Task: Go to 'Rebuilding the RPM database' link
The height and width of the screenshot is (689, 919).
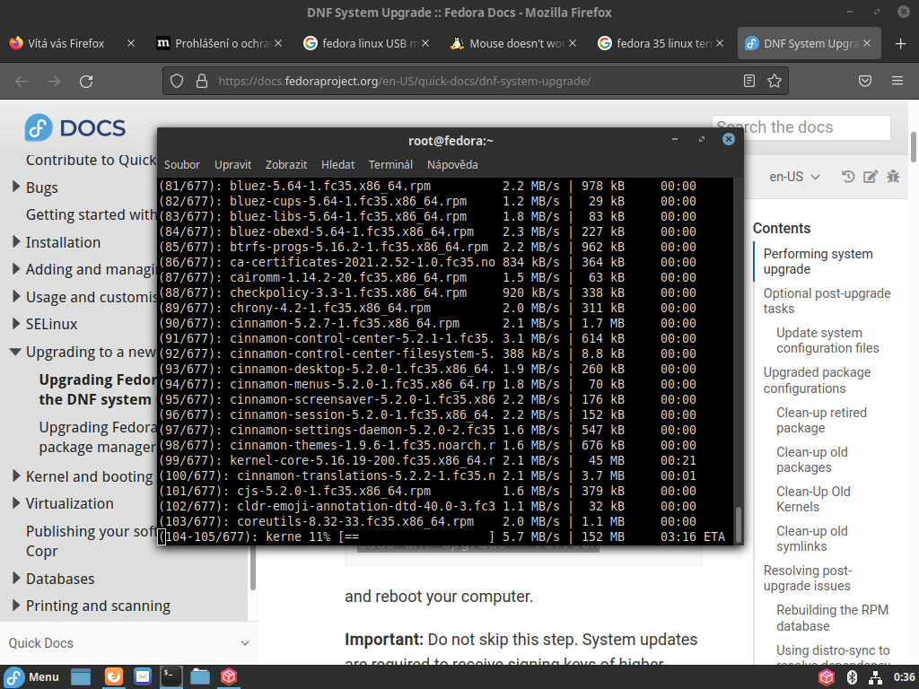Action: [x=832, y=617]
